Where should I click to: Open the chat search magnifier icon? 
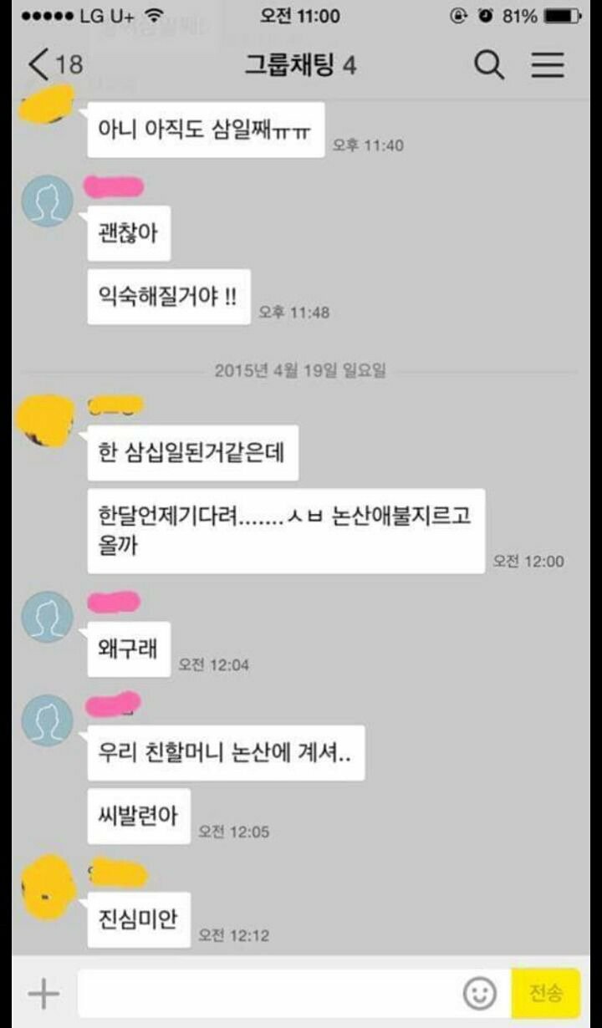(x=489, y=64)
